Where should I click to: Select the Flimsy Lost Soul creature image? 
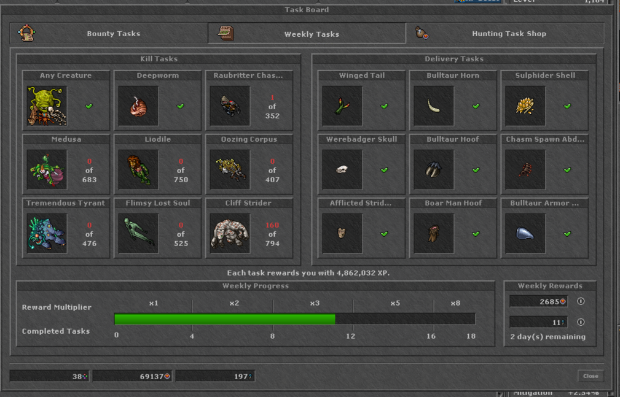click(x=138, y=233)
